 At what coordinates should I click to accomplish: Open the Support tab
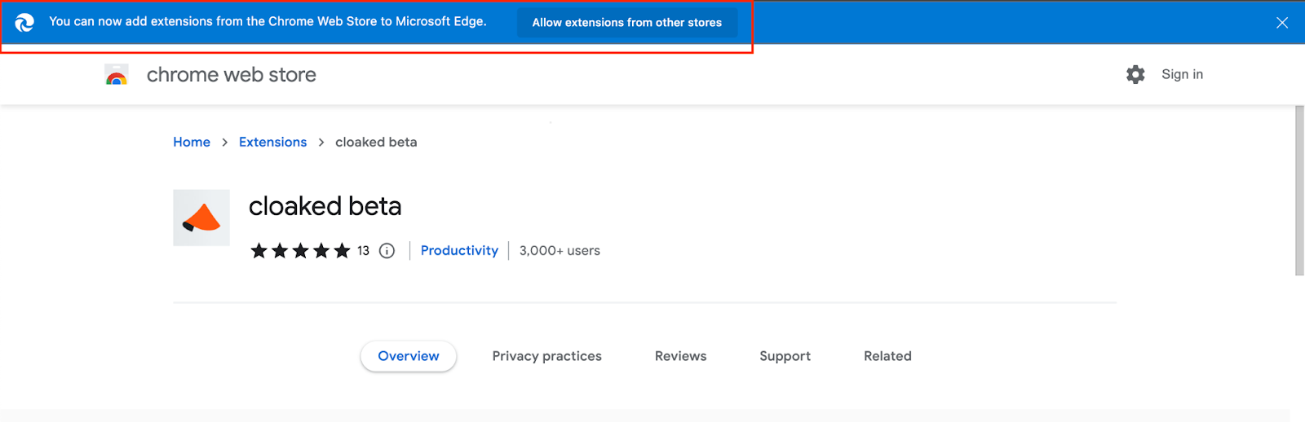coord(785,356)
